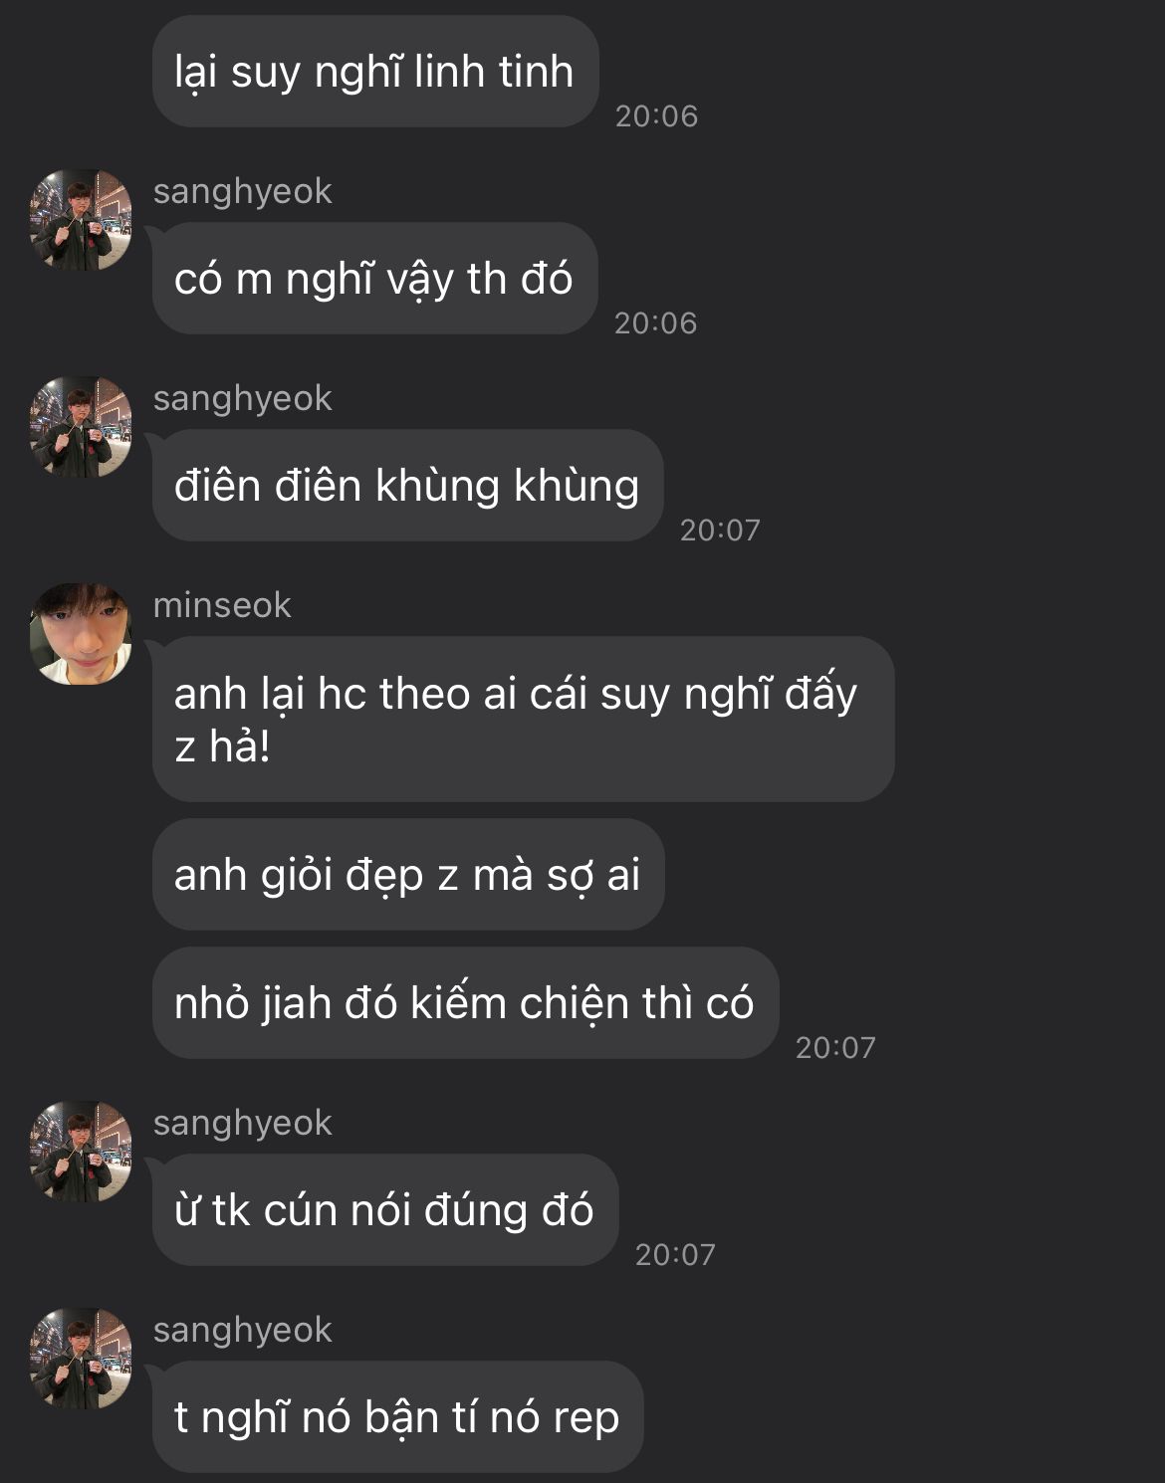Select the message 'lại suy nghĩ linh tinh'

coord(375,72)
